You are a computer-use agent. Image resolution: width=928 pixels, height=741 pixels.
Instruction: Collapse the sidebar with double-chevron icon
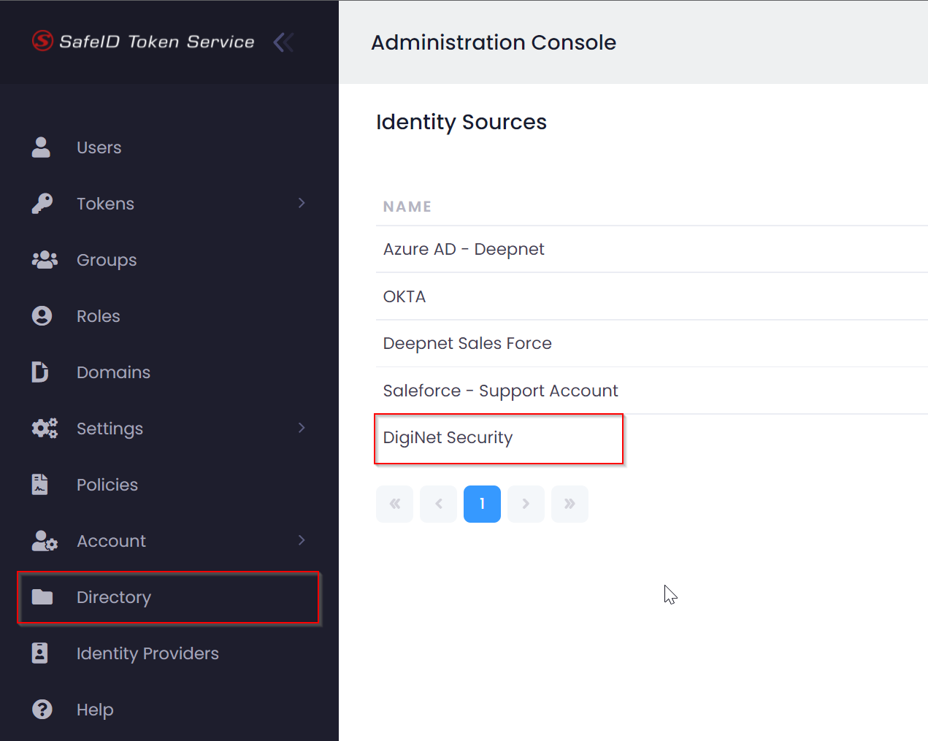coord(283,42)
